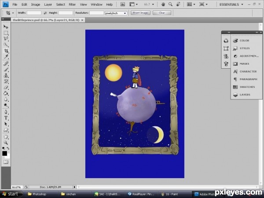Open the Layer menu
The height and width of the screenshot is (198, 264).
click(x=48, y=4)
